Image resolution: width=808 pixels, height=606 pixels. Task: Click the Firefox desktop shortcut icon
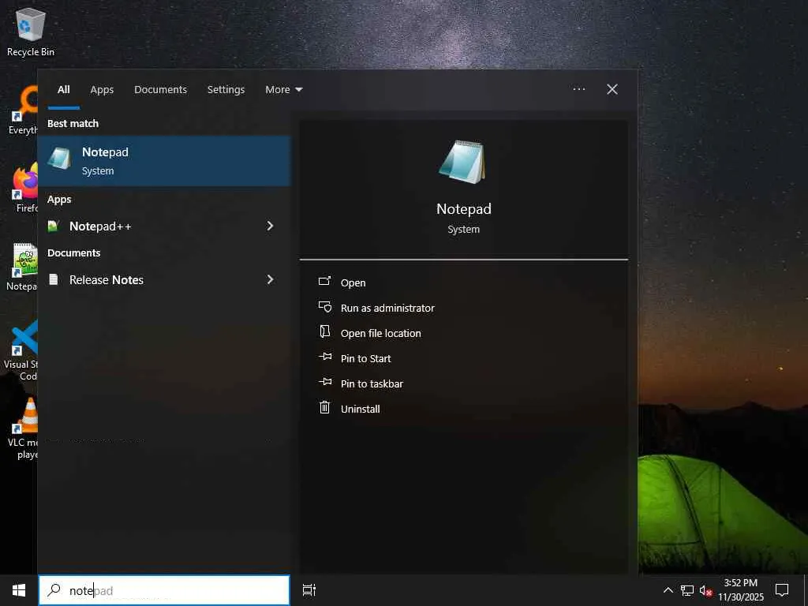[26, 181]
